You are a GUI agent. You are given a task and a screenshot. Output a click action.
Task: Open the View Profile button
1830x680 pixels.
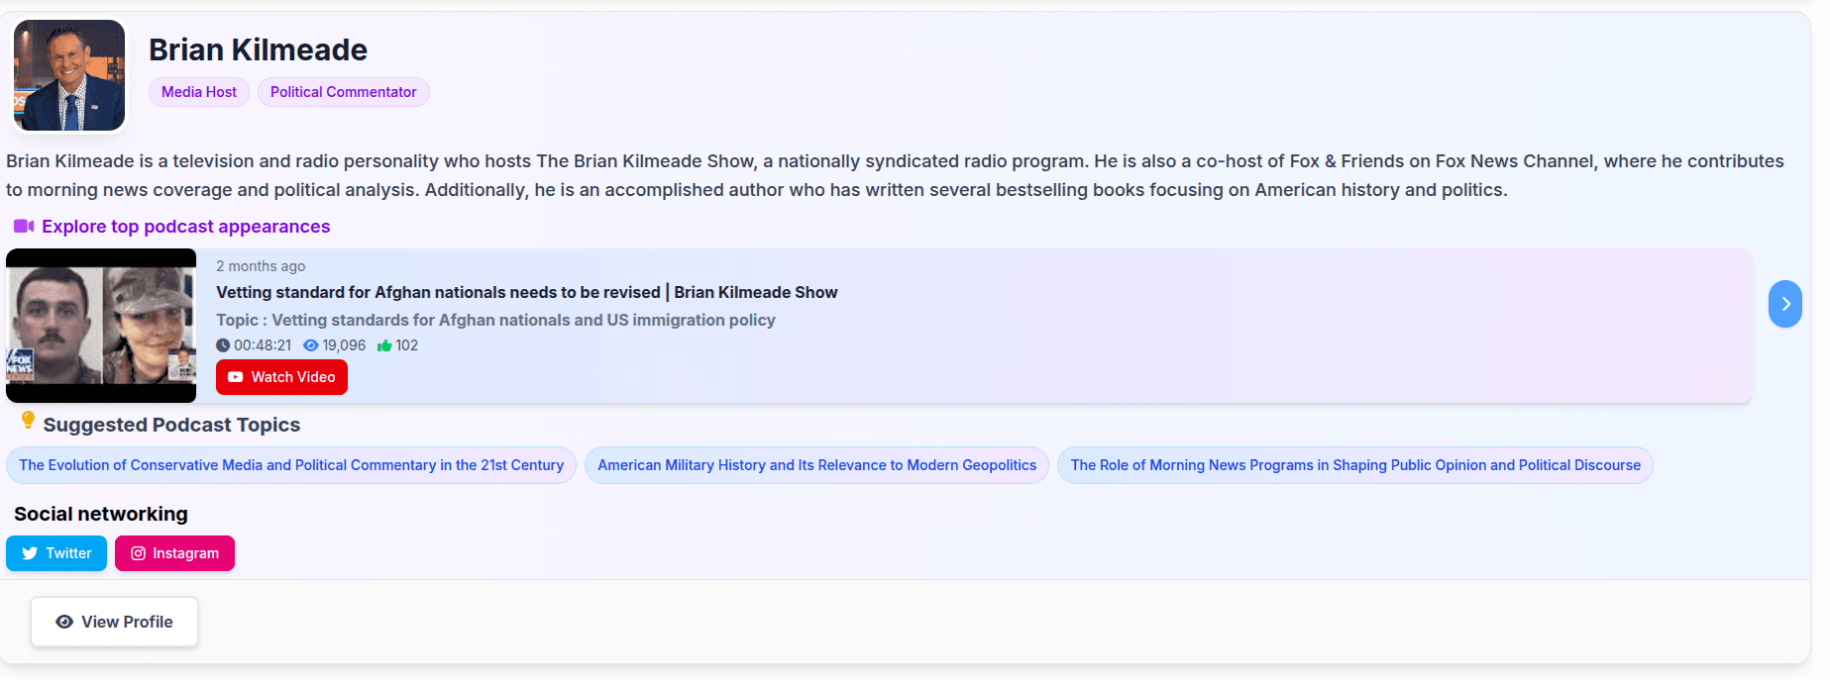click(114, 622)
